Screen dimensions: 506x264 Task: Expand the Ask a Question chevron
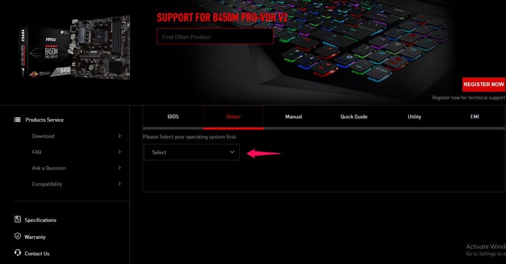[x=120, y=168]
